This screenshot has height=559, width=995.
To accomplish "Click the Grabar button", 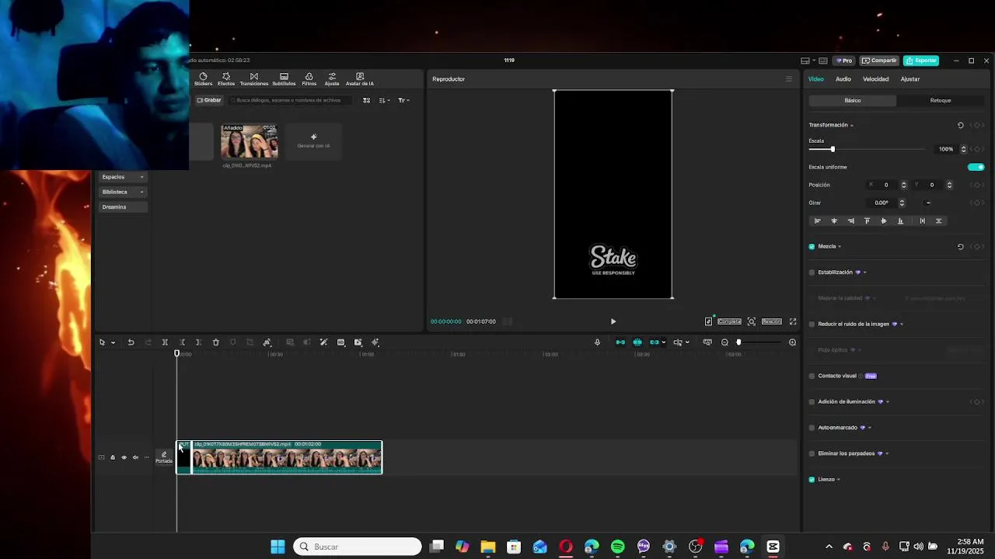I will point(209,100).
